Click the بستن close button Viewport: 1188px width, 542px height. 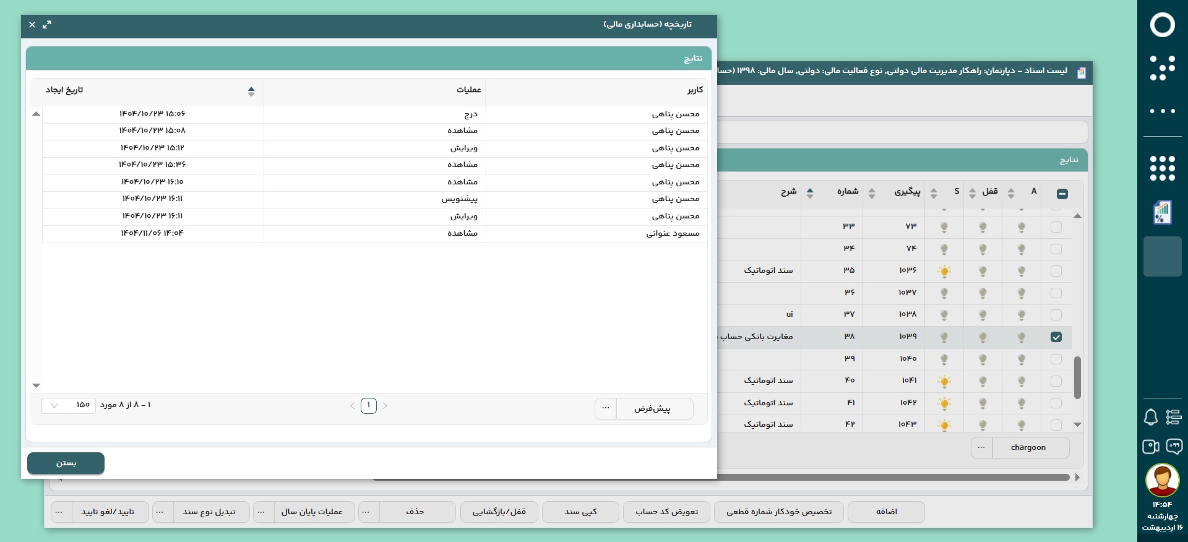66,463
